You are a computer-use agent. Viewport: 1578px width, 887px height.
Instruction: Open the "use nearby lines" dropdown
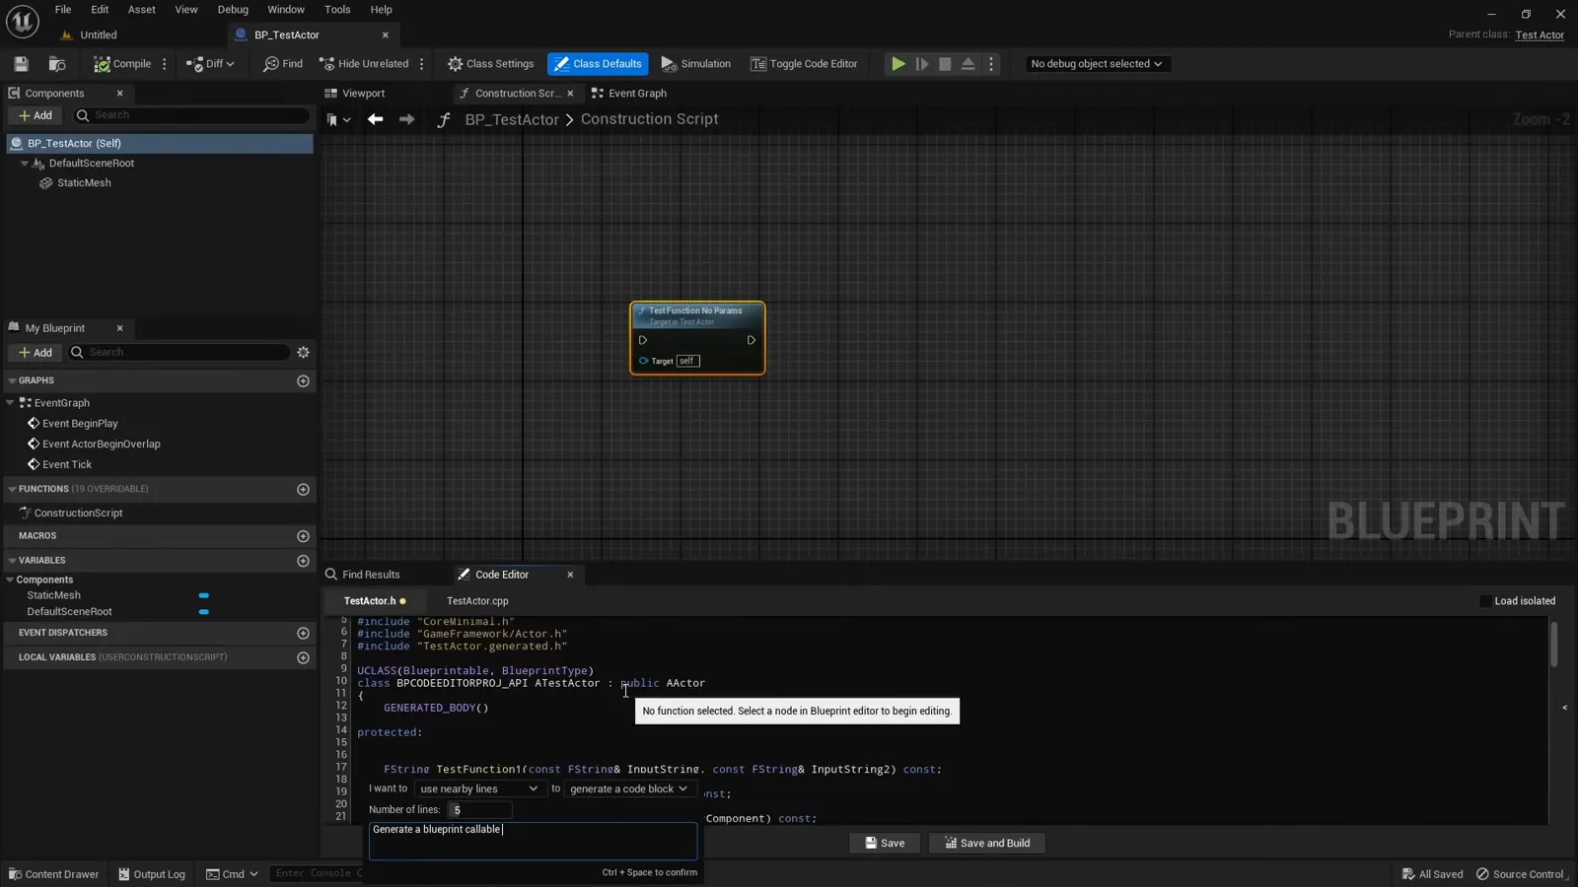(x=478, y=789)
